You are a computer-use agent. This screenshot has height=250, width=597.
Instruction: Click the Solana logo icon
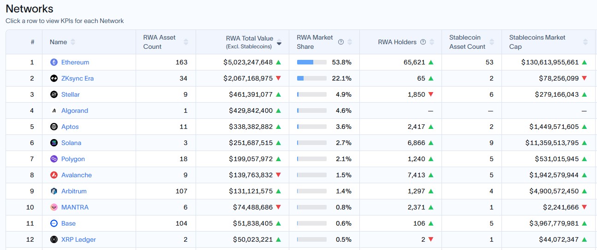(x=54, y=143)
